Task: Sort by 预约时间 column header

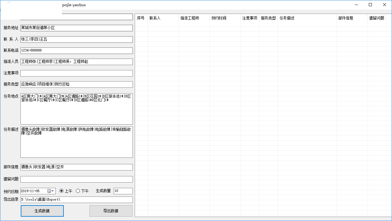Action: coord(225,18)
